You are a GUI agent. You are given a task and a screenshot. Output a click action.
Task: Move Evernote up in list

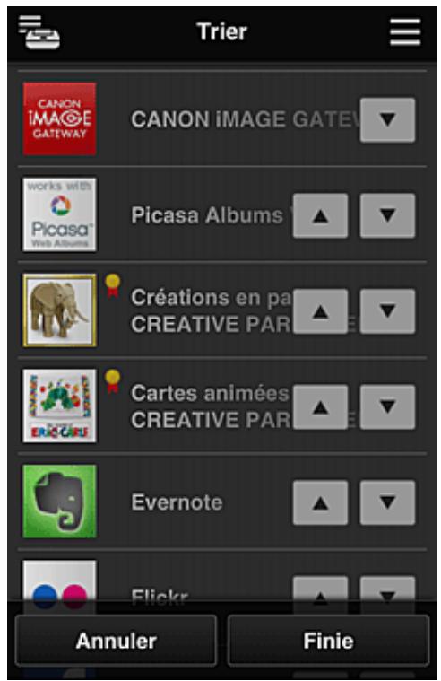point(320,502)
